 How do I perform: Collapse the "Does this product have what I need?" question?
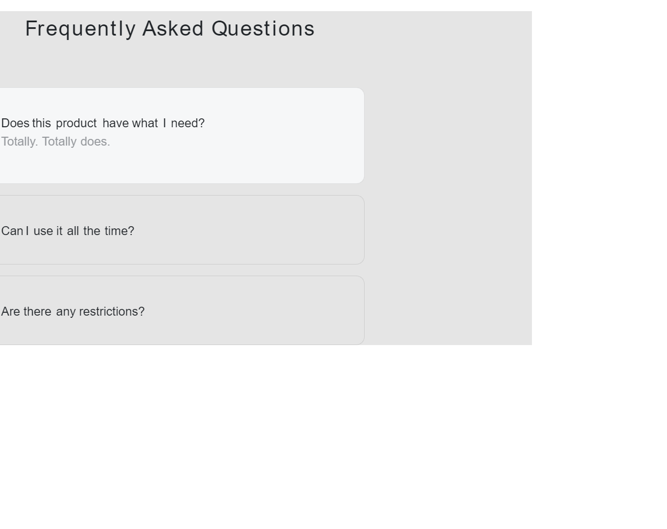(103, 123)
